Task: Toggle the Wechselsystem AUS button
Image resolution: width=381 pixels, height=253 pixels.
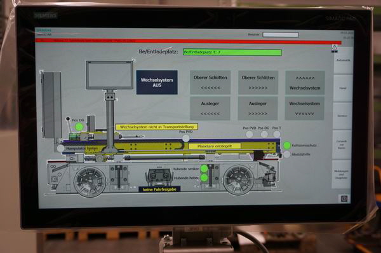Action: [x=157, y=83]
